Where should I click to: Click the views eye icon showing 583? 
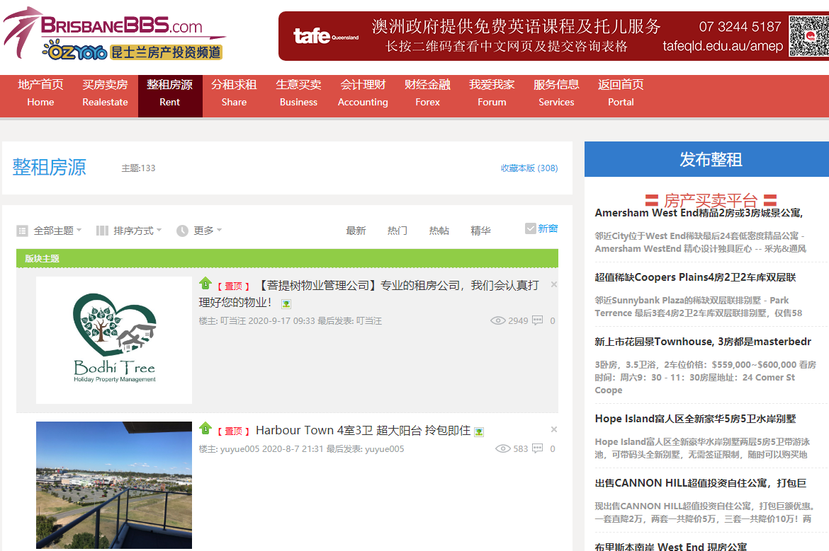coord(503,448)
